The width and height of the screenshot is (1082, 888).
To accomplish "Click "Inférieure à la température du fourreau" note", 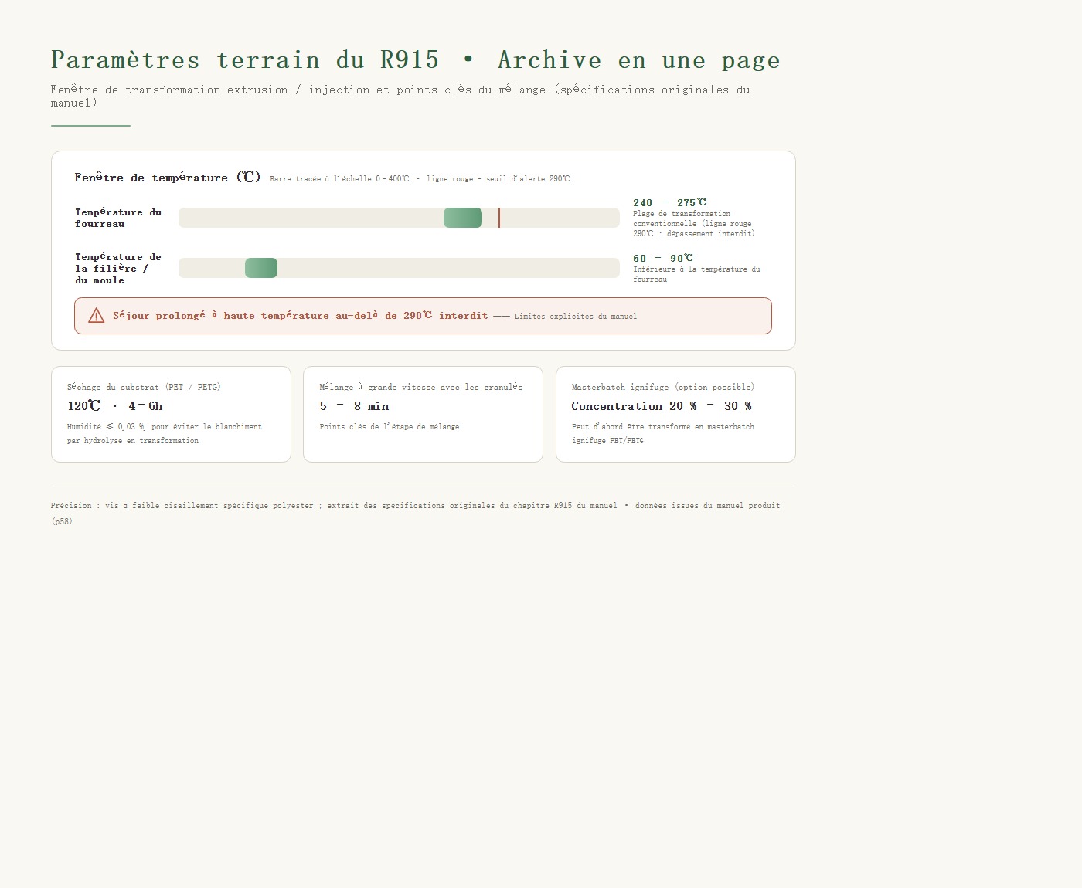I will (696, 274).
